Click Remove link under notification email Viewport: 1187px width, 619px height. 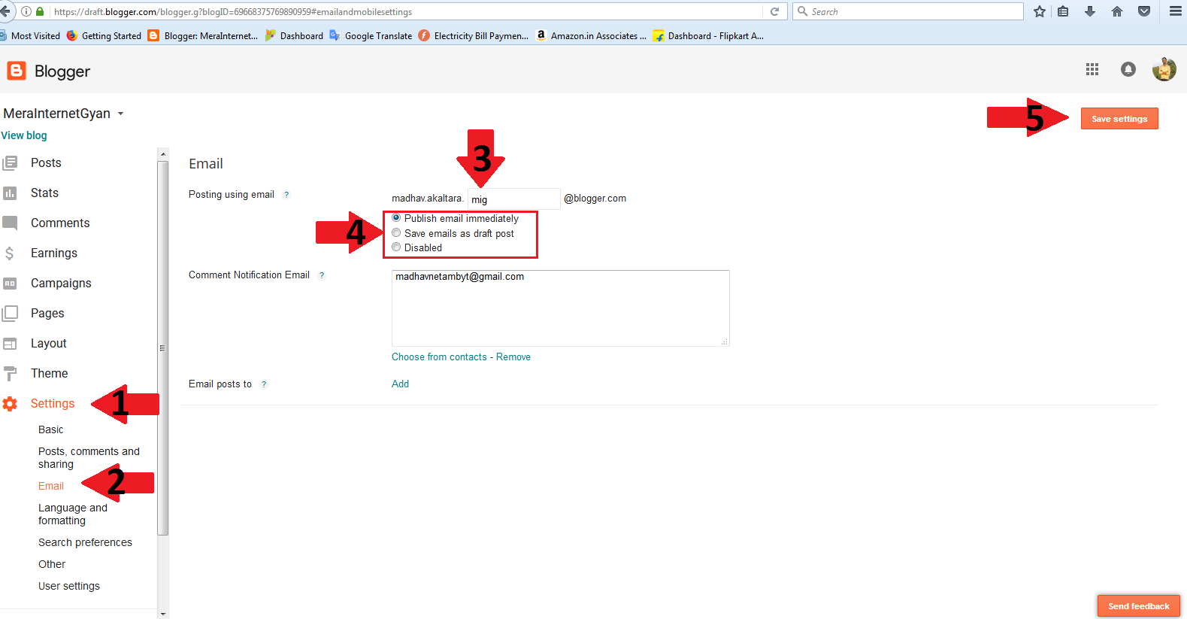point(513,357)
